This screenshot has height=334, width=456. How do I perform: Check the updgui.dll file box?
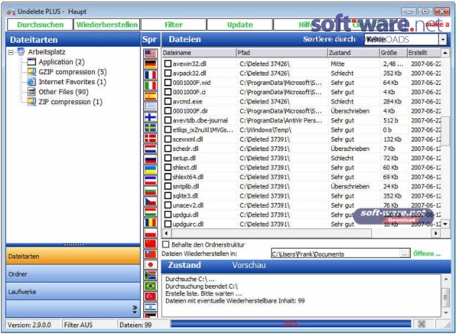168,214
